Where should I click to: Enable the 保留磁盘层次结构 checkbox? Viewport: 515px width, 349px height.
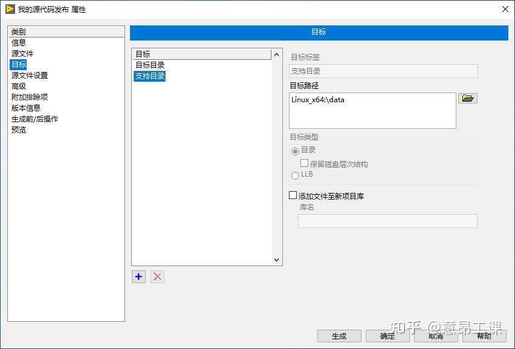pyautogui.click(x=305, y=163)
